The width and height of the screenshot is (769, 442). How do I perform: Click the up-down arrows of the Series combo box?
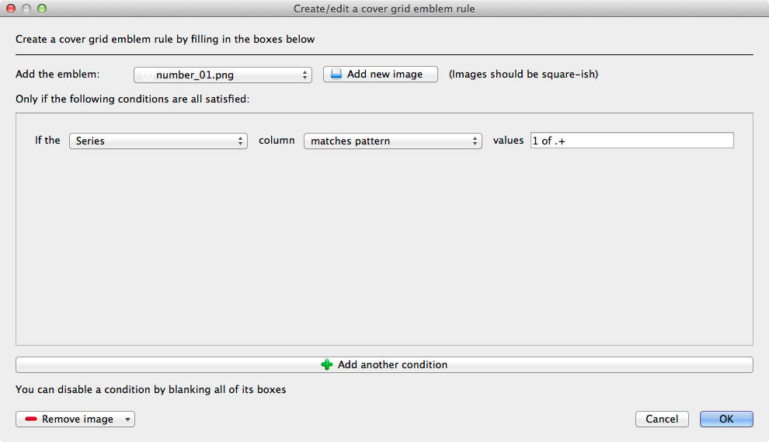tap(241, 141)
